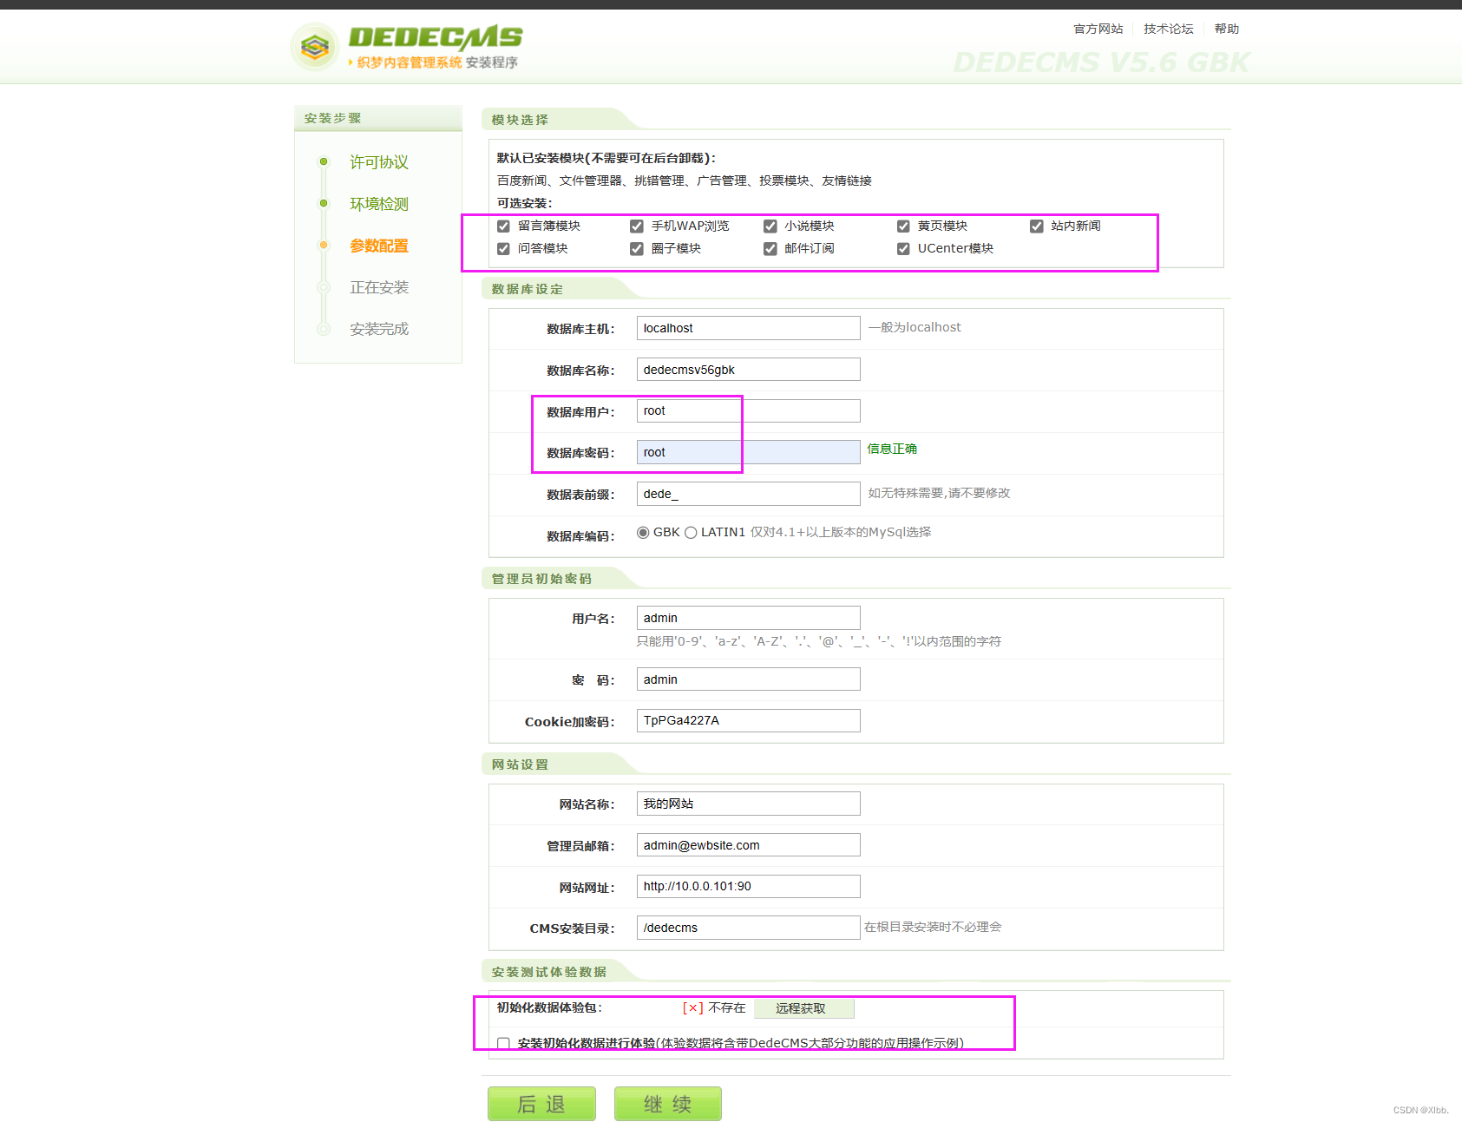Focus the 管理员邮箱 input field
This screenshot has width=1462, height=1122.
[x=749, y=845]
